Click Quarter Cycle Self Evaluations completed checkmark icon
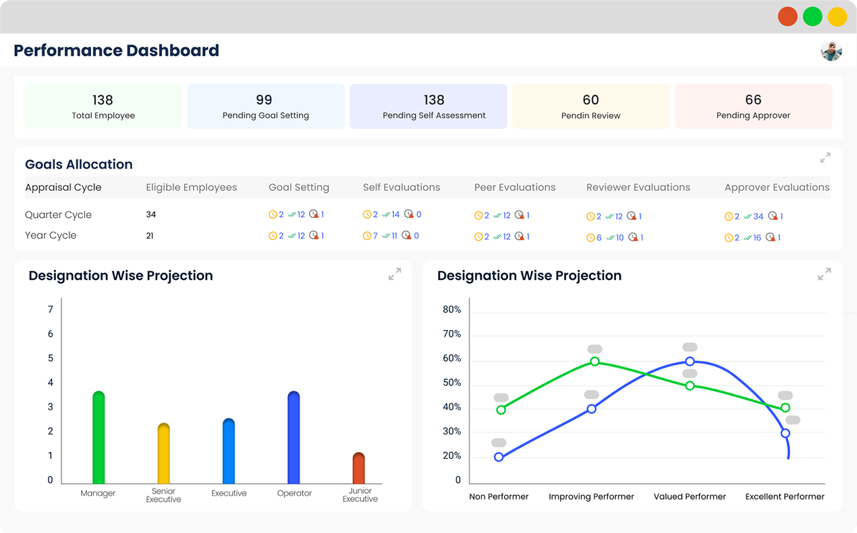The image size is (857, 533). 386,215
